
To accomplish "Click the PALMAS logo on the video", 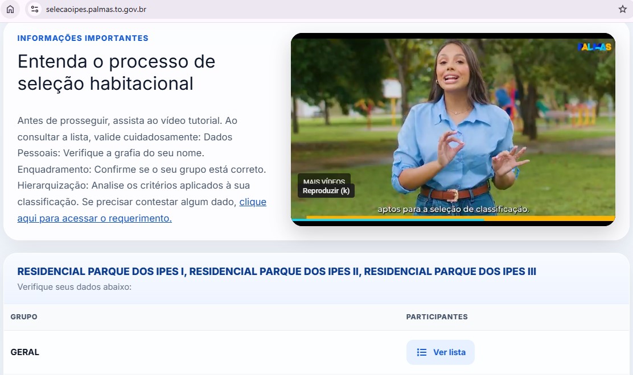I will coord(594,48).
